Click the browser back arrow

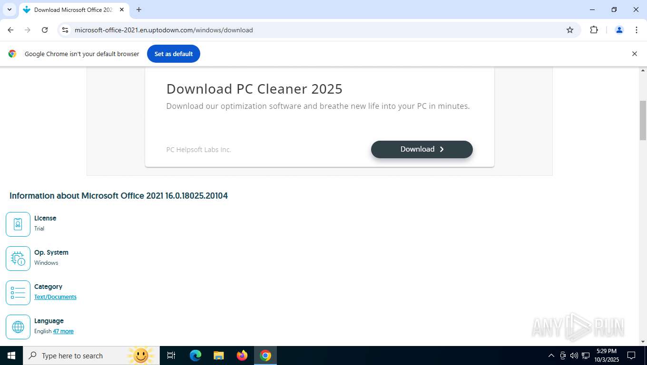(x=10, y=30)
